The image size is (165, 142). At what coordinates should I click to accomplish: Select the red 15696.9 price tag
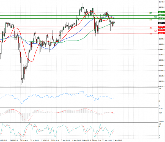point(161,30)
